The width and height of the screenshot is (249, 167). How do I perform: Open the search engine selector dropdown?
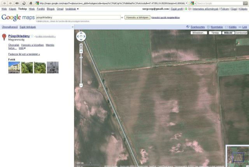(193, 3)
